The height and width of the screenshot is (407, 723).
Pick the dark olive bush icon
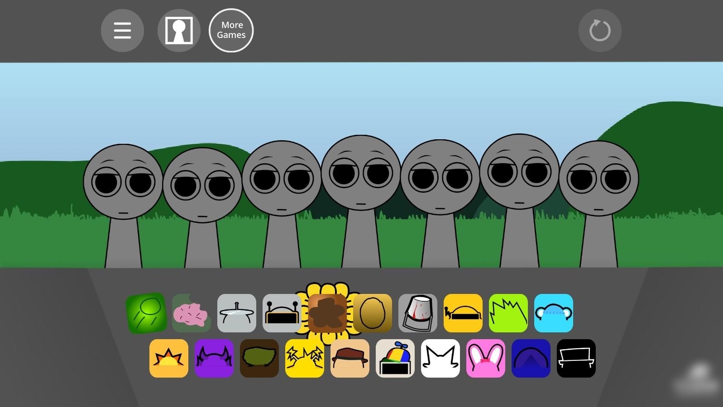pyautogui.click(x=259, y=358)
